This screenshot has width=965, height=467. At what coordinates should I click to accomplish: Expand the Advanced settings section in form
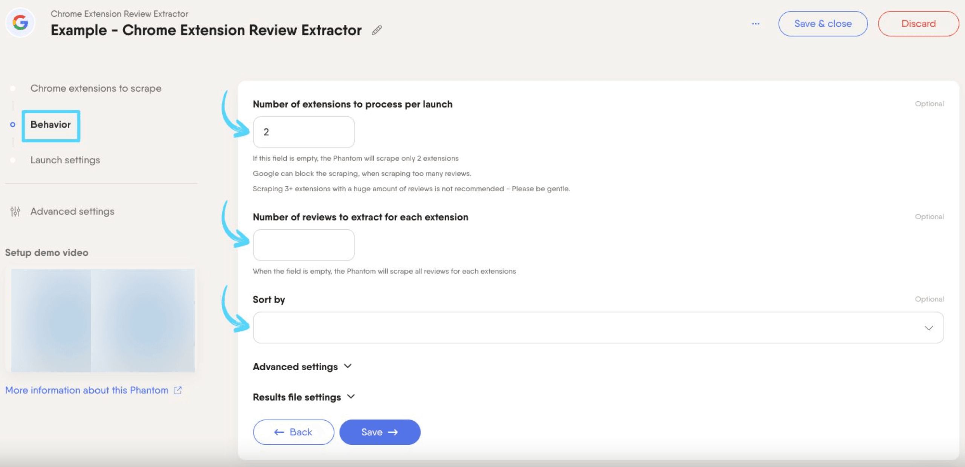click(302, 366)
